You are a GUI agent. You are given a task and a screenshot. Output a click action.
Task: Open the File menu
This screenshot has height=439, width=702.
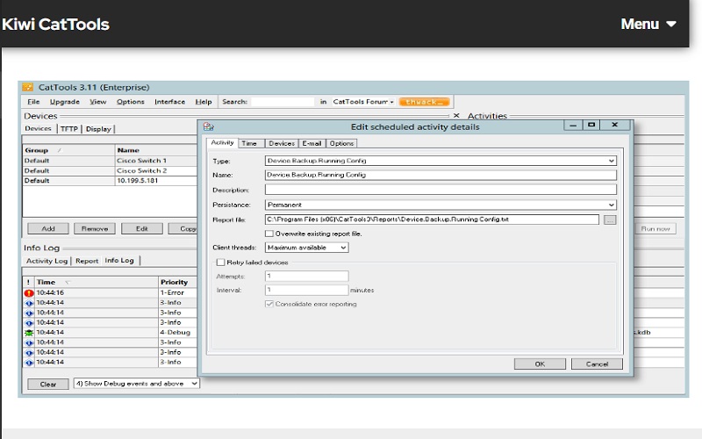33,102
